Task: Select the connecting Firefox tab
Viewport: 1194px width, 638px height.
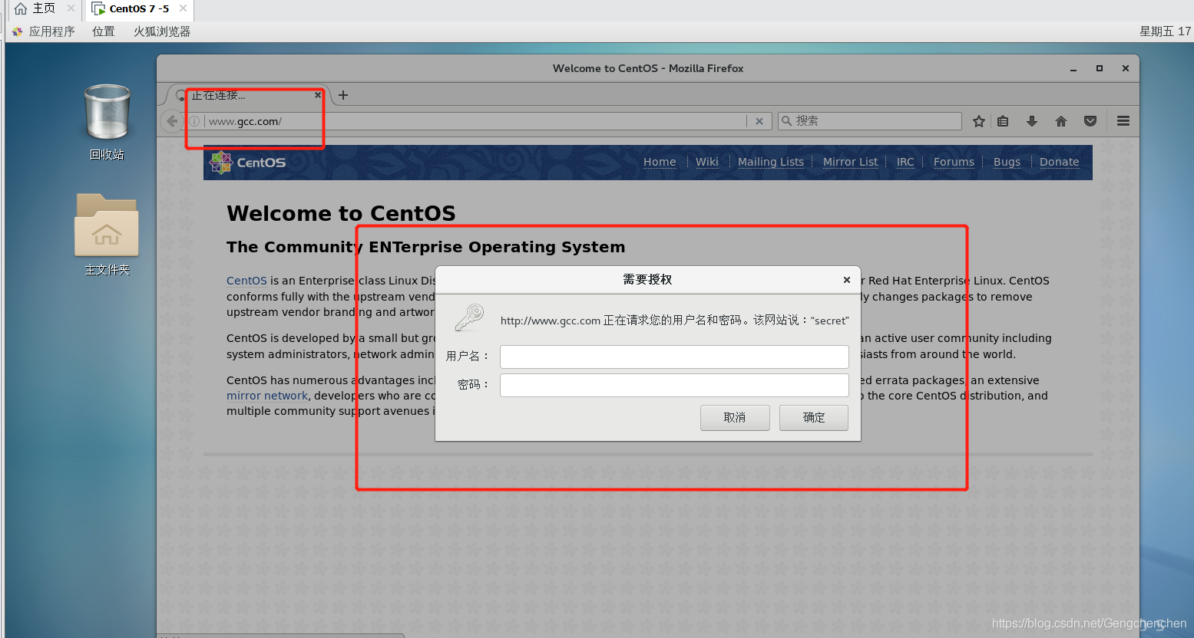Action: 248,95
